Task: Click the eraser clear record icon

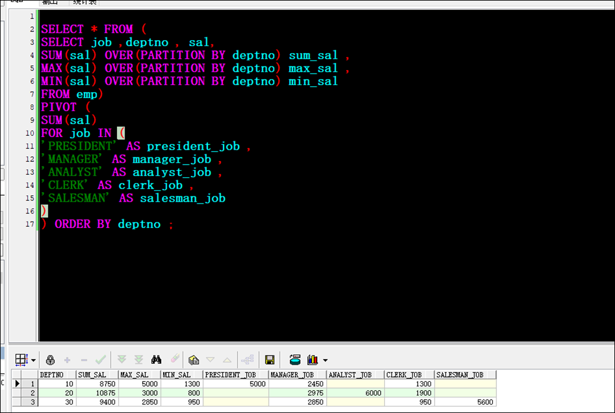Action: coord(175,359)
